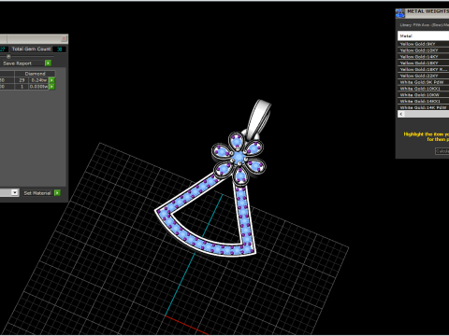The width and height of the screenshot is (449, 336).
Task: Open the material dropdown arrow beside Set Material
Action: (15, 192)
